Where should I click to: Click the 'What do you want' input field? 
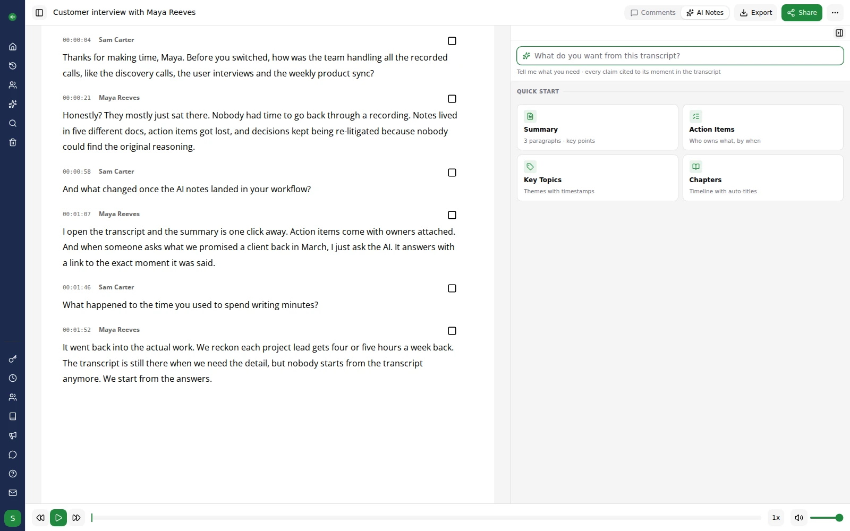pos(680,56)
